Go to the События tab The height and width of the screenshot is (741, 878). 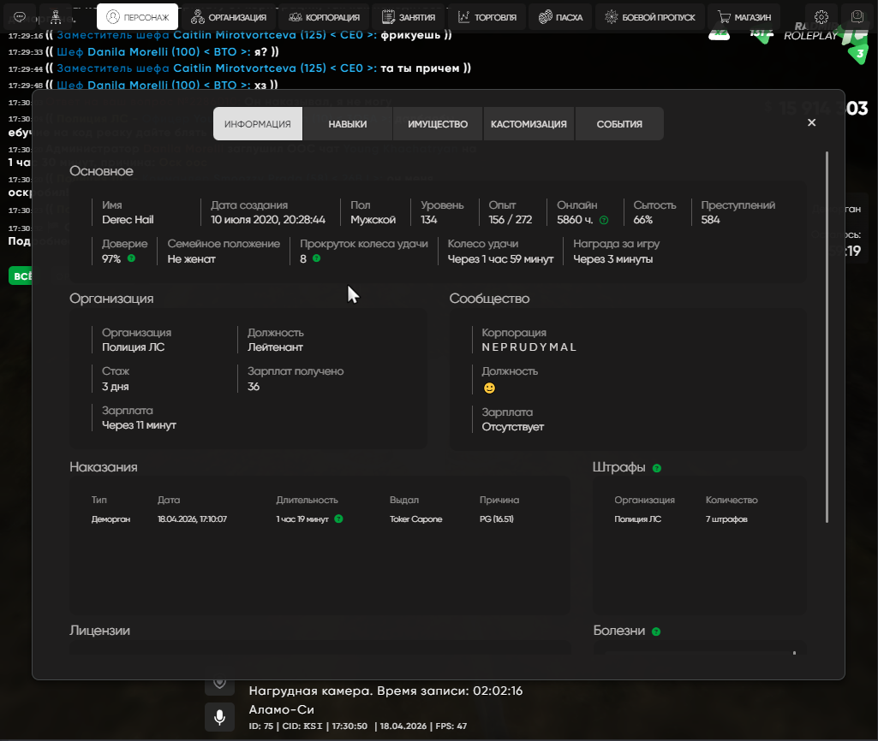[619, 124]
